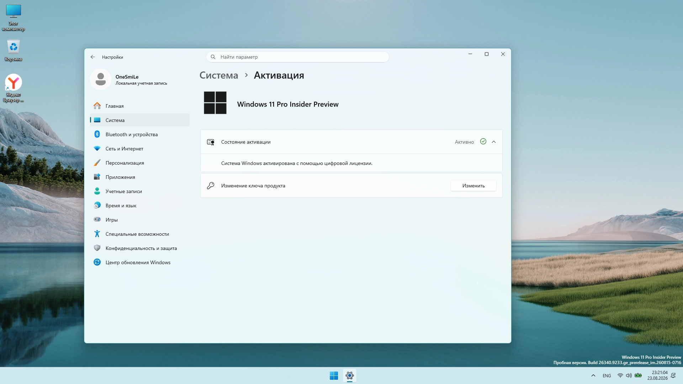This screenshot has height=384, width=683.
Task: Minimize the Настройки window
Action: pos(470,54)
